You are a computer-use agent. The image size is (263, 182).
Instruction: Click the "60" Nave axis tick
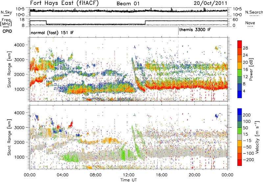[235, 20]
